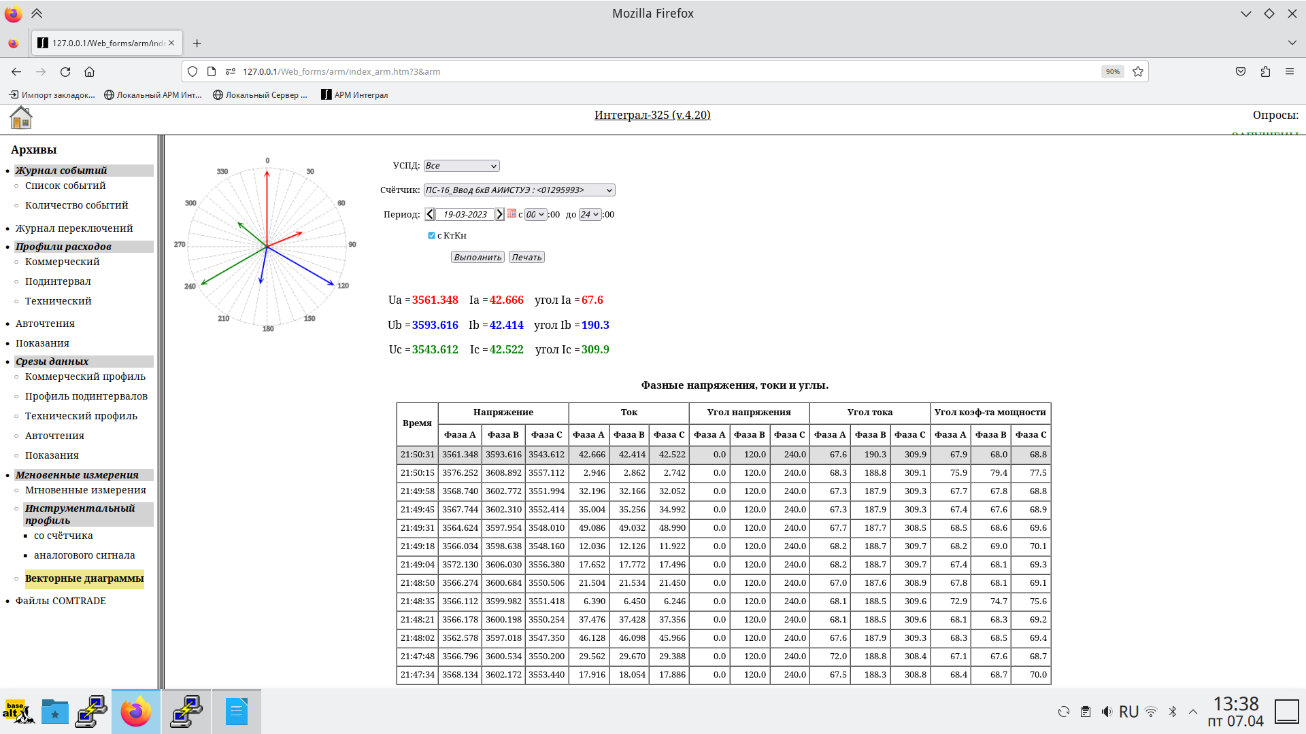Viewport: 1306px width, 734px height.
Task: Switch keyboard layout RU indicator
Action: 1128,712
